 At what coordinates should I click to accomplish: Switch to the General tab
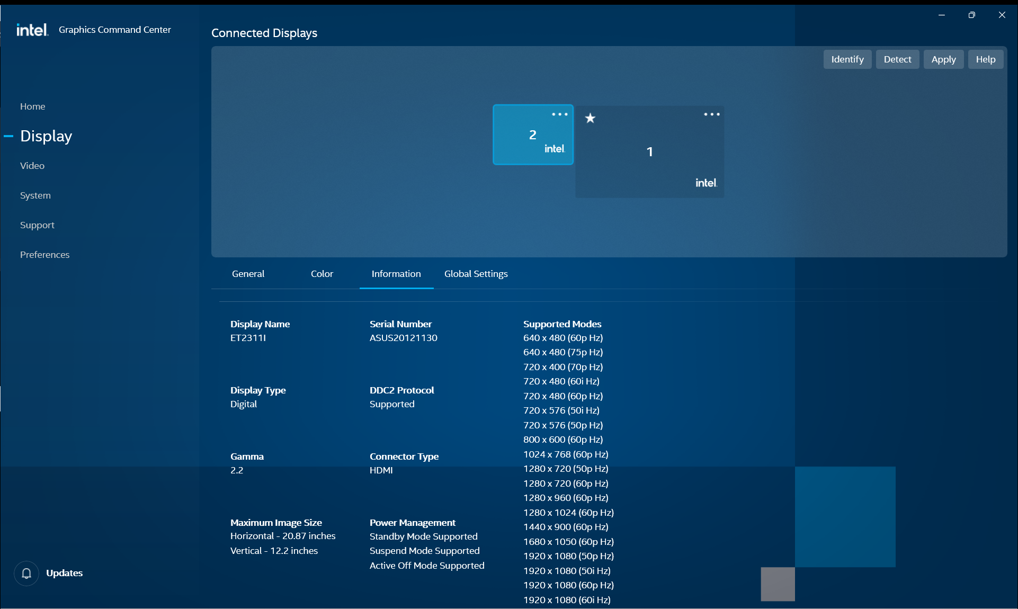point(248,274)
